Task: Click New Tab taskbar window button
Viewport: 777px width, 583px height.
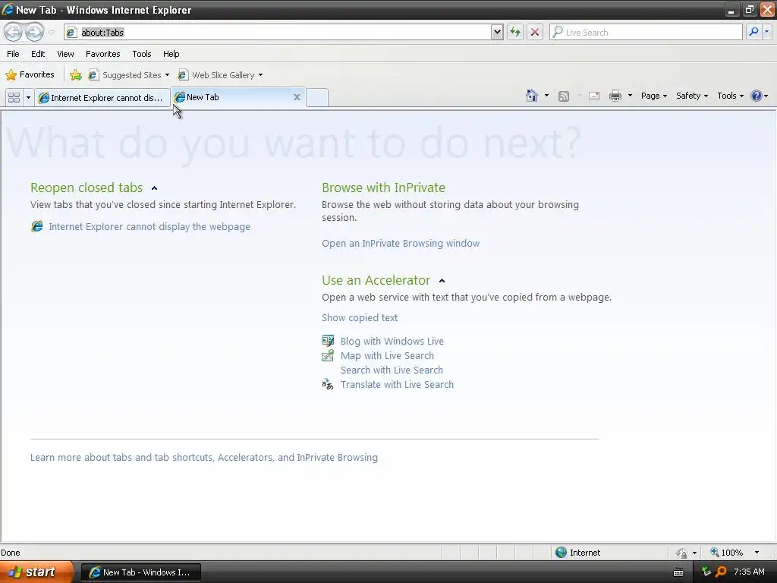Action: tap(140, 572)
